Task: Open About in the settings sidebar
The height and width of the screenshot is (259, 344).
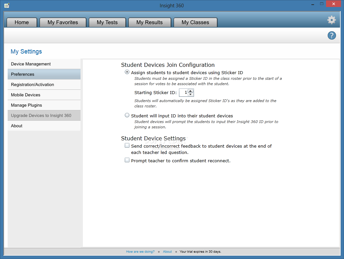Action: 44,126
